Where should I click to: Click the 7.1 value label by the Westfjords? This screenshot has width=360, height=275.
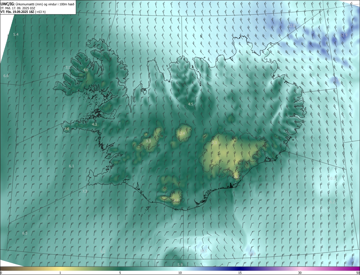[68, 68]
